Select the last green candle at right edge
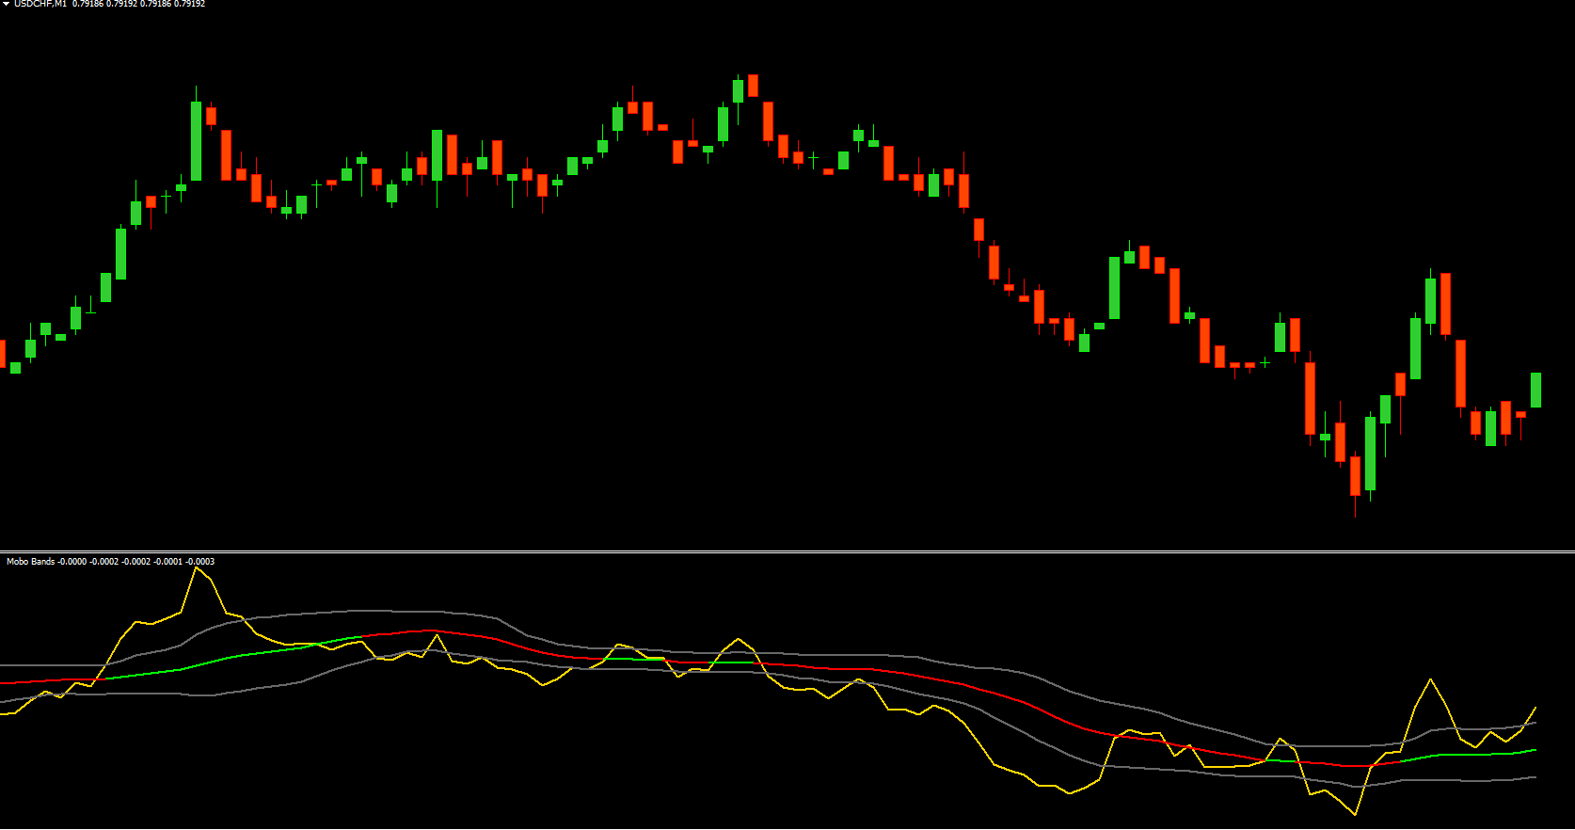 (x=1535, y=390)
